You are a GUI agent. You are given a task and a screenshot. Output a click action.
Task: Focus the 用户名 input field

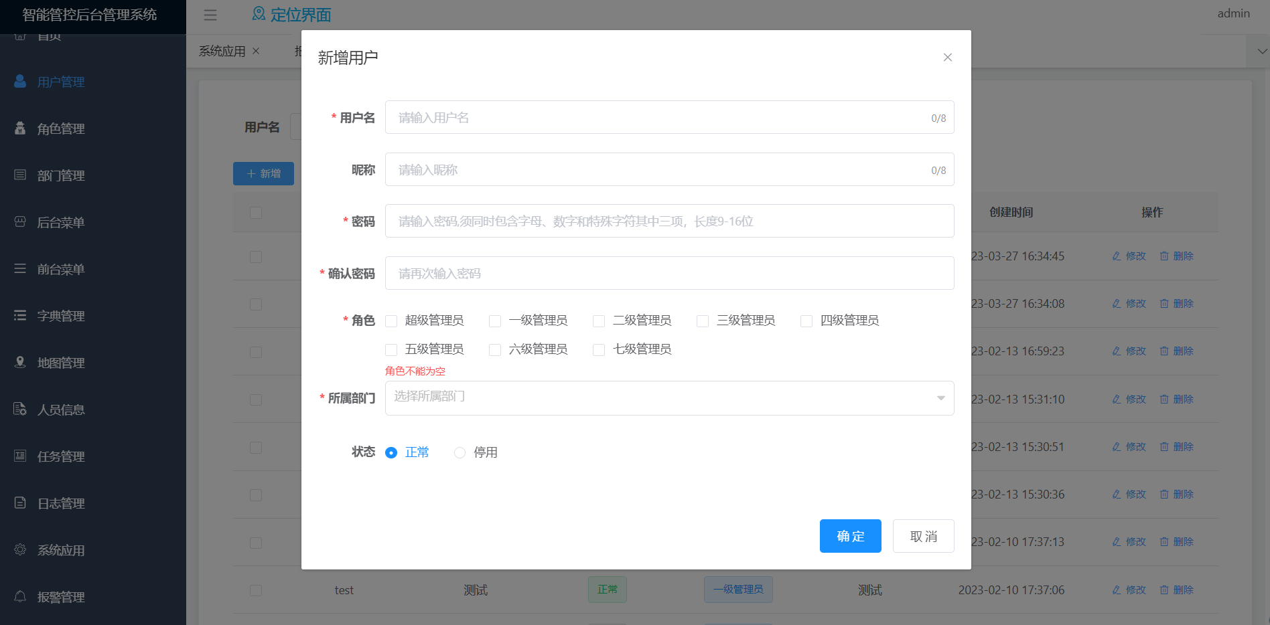(x=660, y=118)
